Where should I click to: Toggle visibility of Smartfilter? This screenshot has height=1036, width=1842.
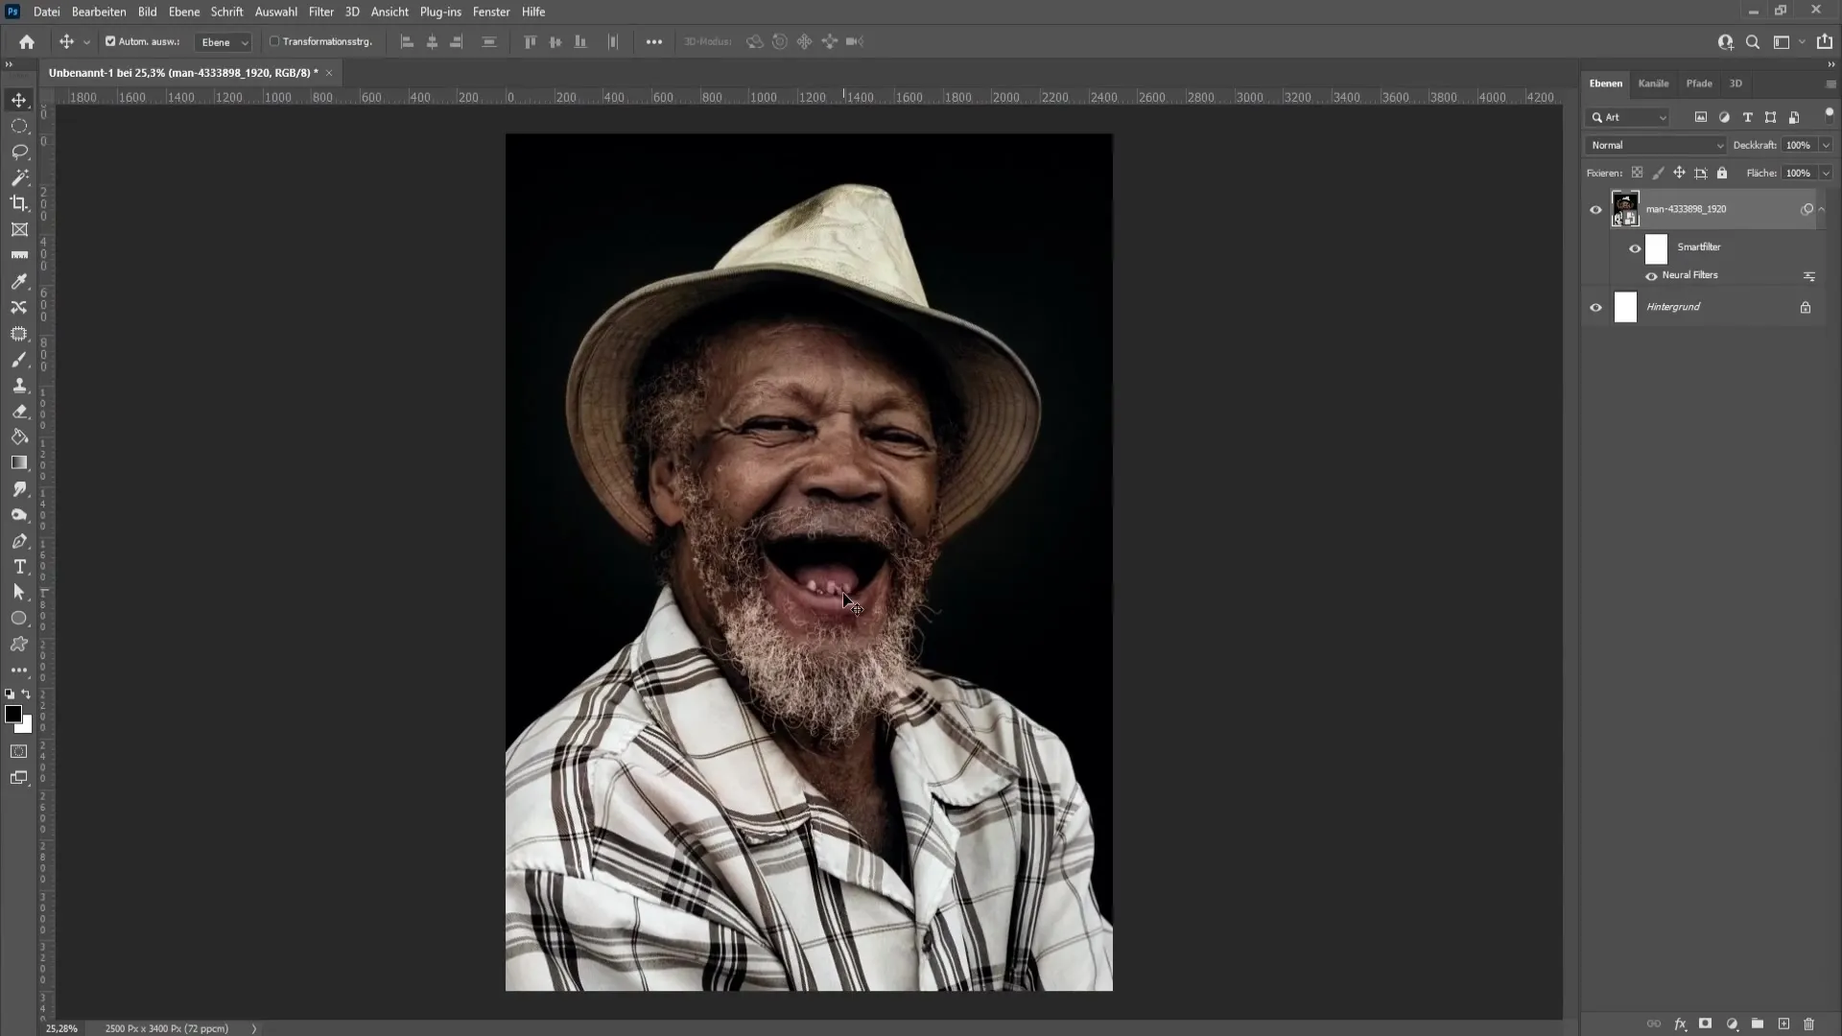[x=1635, y=247]
